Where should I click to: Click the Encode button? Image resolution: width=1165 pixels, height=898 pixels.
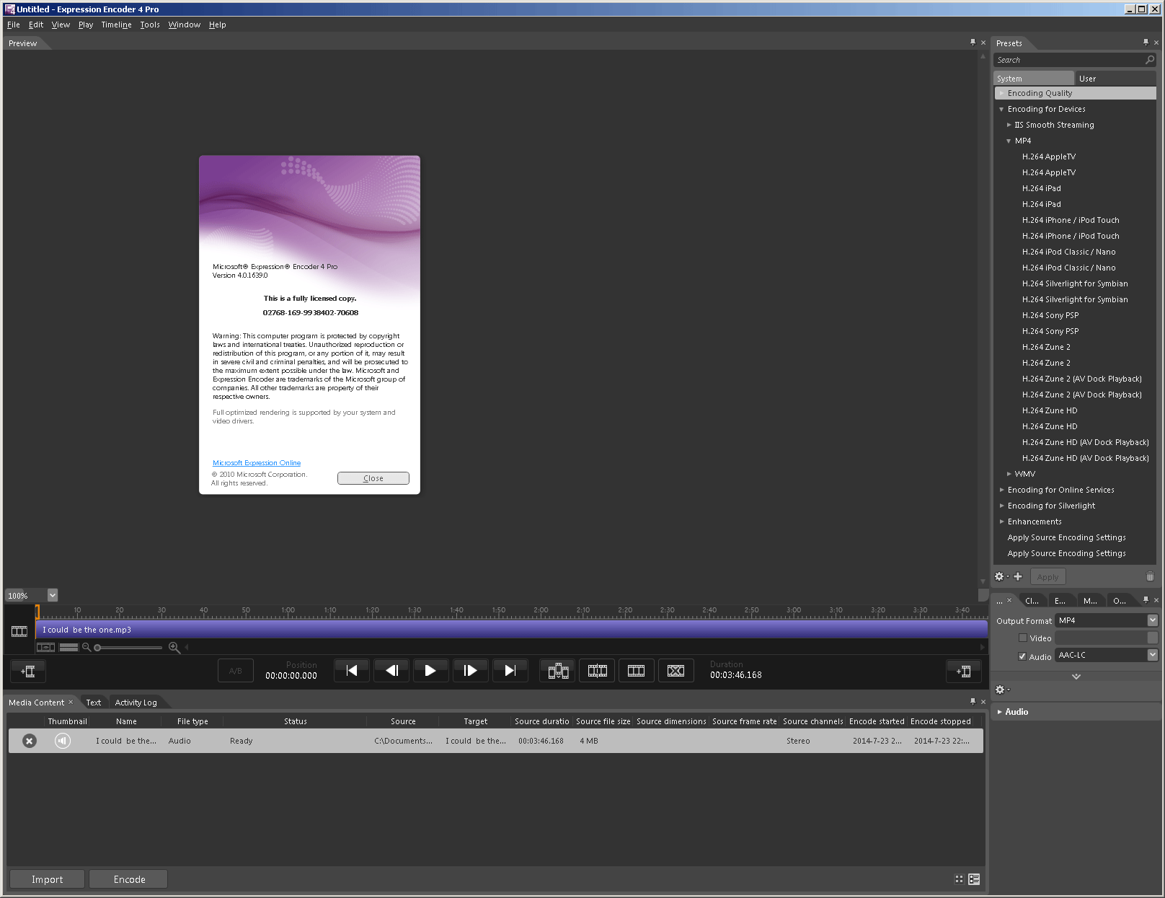130,879
